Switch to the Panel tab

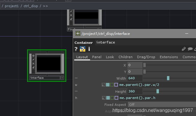[97, 57]
